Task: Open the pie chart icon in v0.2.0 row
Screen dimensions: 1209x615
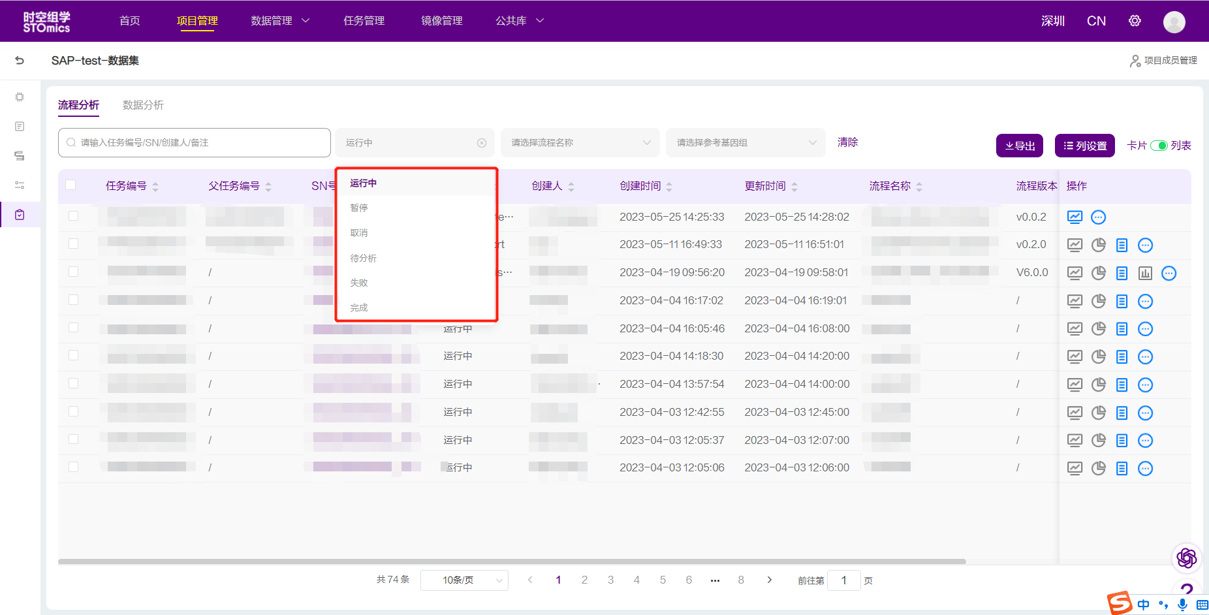Action: coord(1099,245)
